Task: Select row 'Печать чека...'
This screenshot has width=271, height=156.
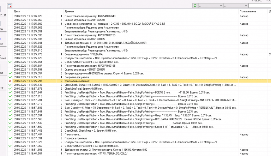Action: (x=73, y=134)
